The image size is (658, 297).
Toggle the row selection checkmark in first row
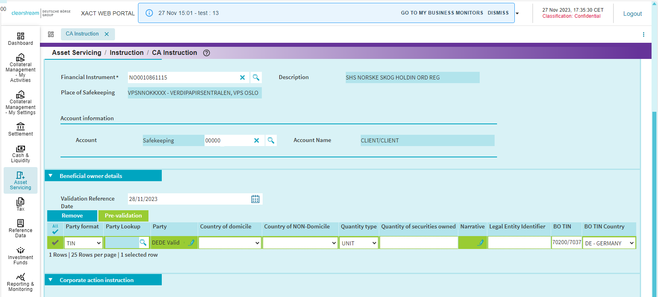(55, 243)
